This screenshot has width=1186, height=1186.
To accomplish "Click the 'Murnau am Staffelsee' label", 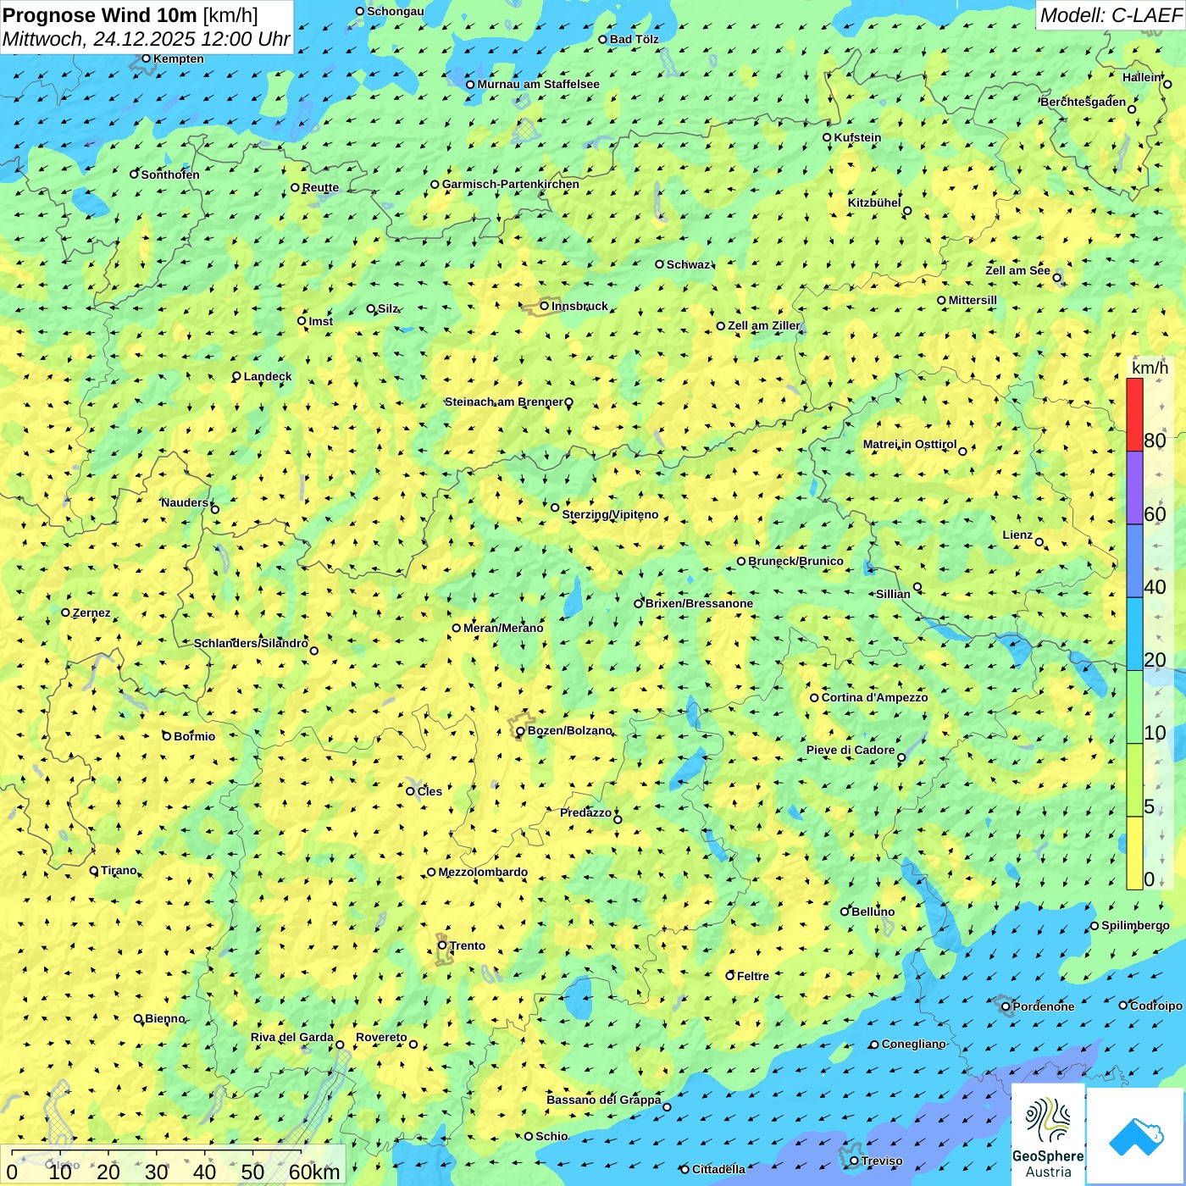I will [539, 84].
